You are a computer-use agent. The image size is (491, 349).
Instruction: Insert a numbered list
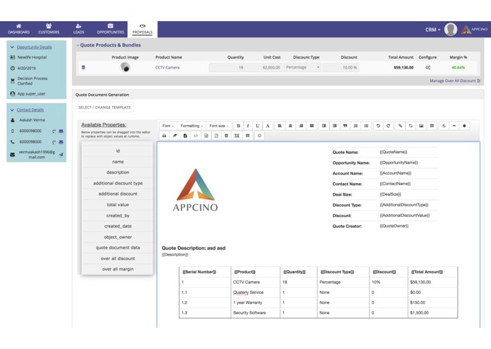[x=356, y=126]
